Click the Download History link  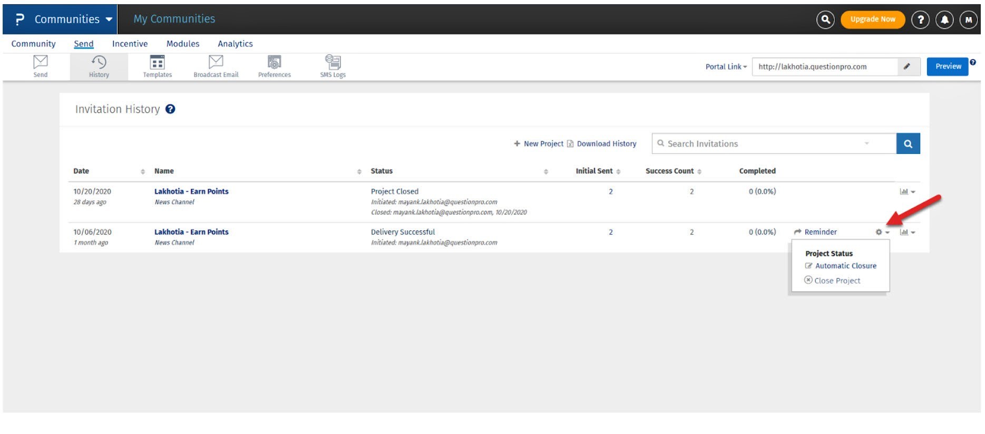[x=606, y=143]
